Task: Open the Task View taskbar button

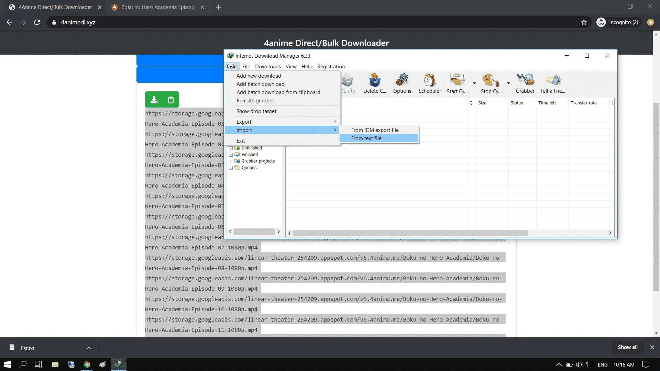Action: click(38, 364)
